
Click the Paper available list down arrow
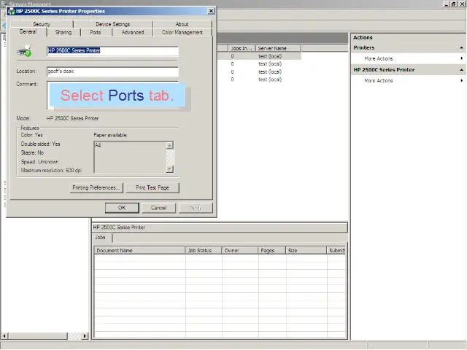click(x=169, y=168)
